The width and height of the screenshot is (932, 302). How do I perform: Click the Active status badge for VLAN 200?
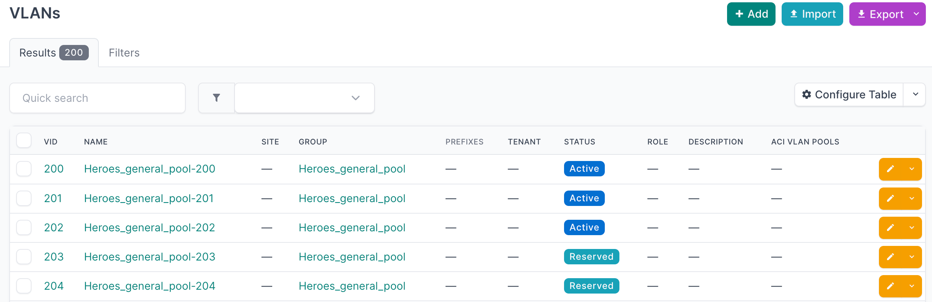(584, 169)
